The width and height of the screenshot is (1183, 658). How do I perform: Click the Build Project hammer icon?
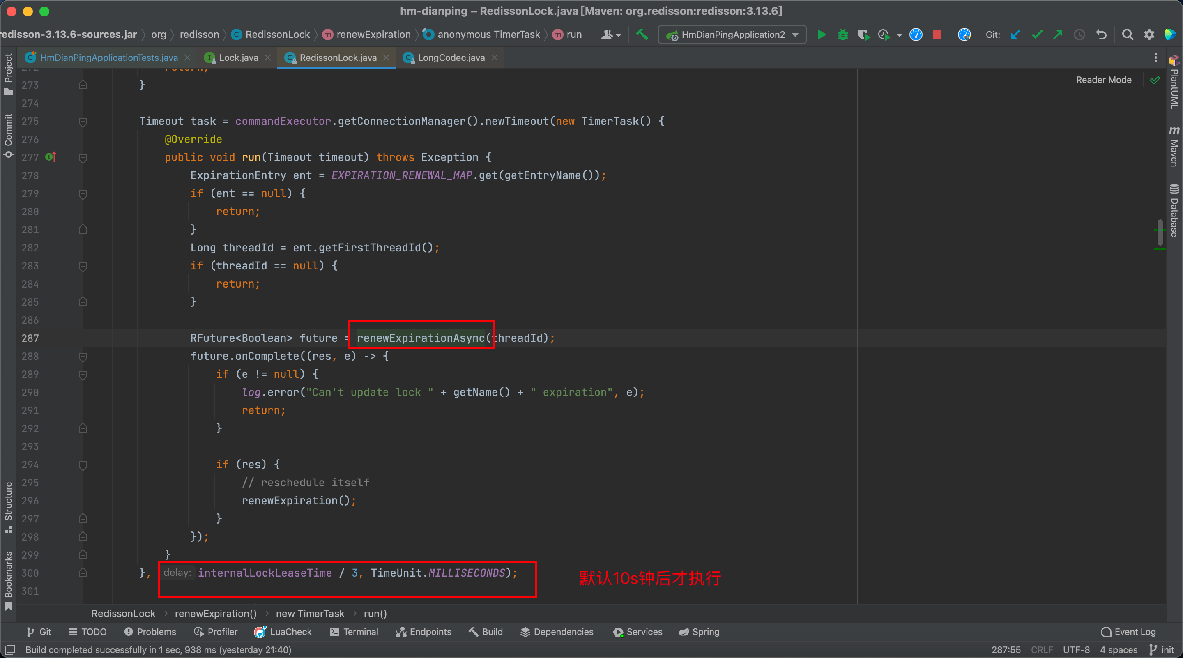pyautogui.click(x=642, y=35)
